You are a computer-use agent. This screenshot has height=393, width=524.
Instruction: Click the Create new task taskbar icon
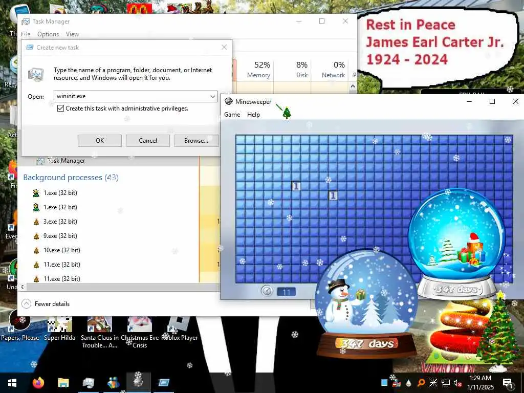coord(164,383)
